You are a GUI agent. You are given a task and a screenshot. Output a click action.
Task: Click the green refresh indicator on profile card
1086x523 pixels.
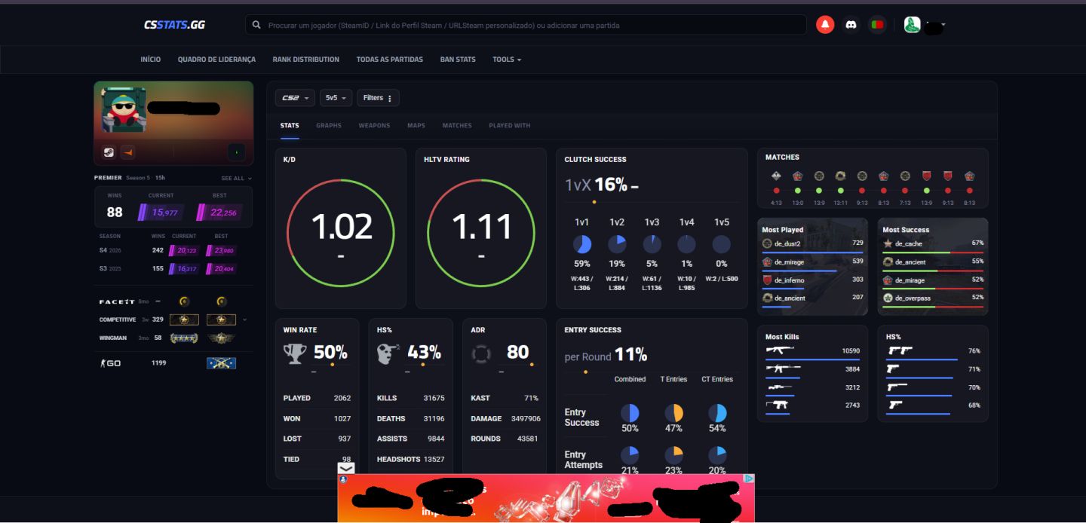(x=236, y=152)
